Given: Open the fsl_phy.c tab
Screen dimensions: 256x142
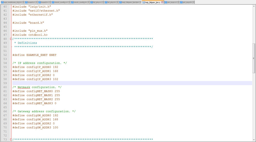Looking at the screenshot, I should [x=97, y=2].
